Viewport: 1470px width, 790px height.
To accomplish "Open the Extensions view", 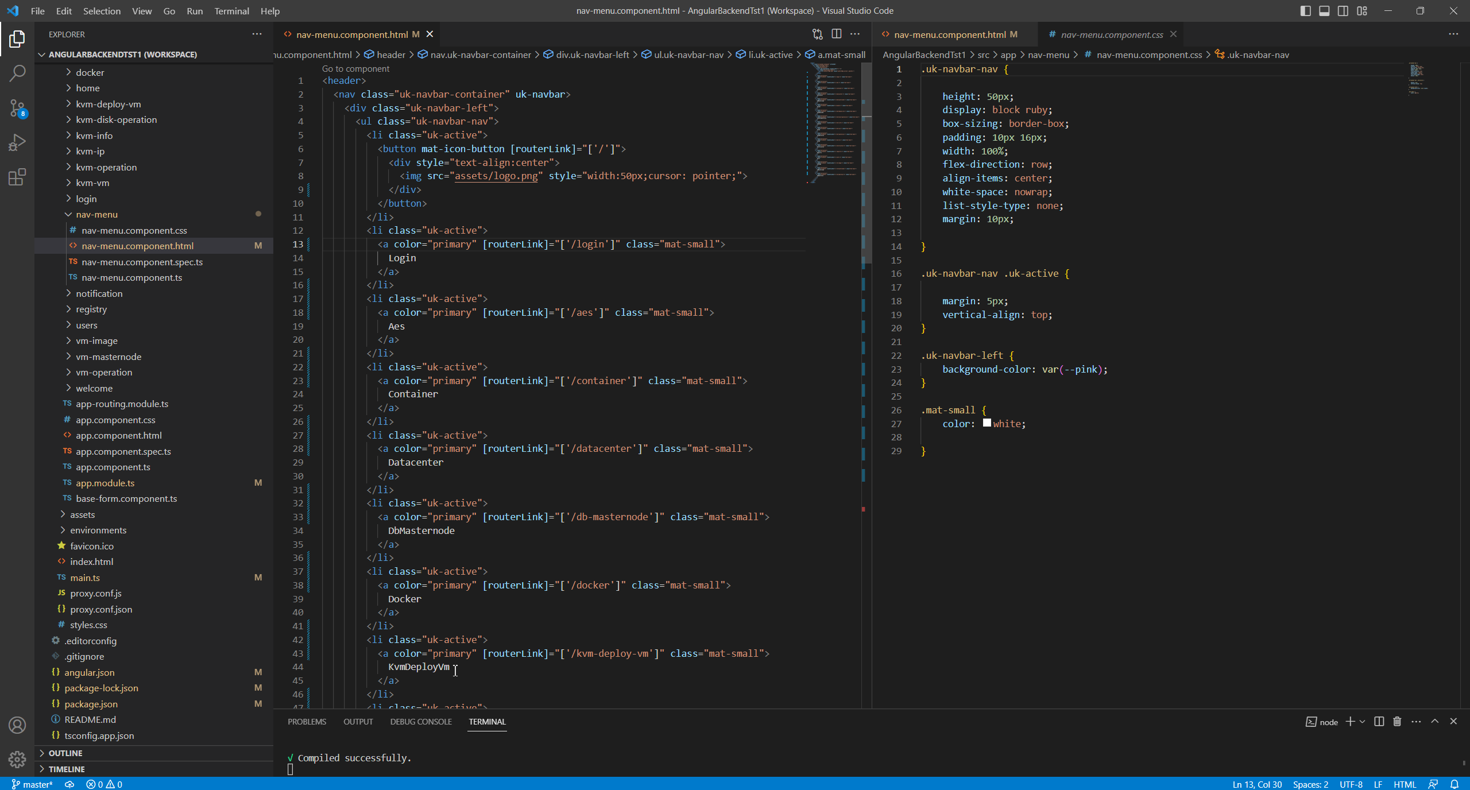I will [17, 177].
